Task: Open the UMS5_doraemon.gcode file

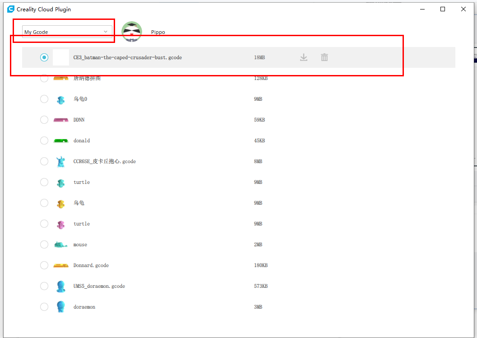Action: [99, 286]
